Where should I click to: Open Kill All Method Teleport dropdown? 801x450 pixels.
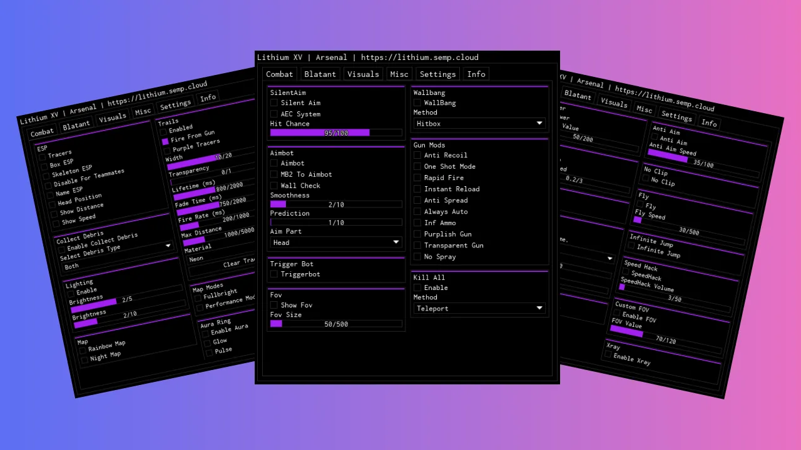point(479,308)
